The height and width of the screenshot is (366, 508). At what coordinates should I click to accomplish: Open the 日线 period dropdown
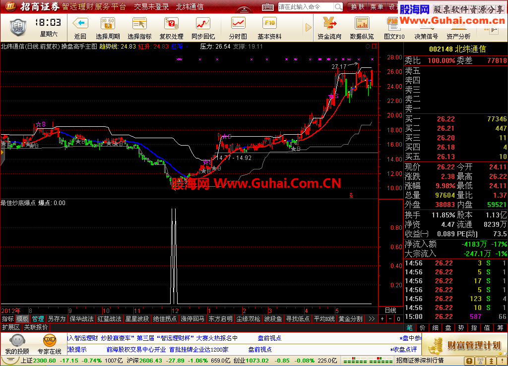391,311
